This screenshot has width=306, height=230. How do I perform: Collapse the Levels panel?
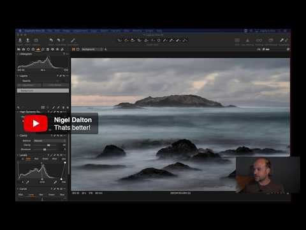[18, 155]
